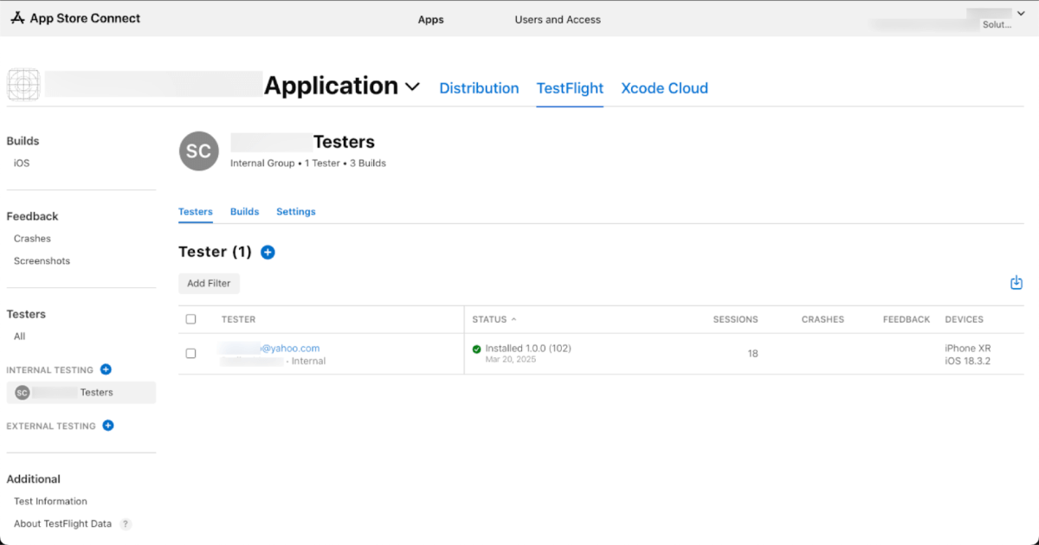The height and width of the screenshot is (545, 1039).
Task: Open iOS builds in sidebar
Action: point(22,163)
